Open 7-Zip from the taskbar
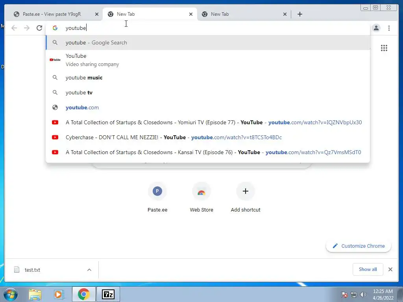Viewport: 403px width, 302px height. 108,294
